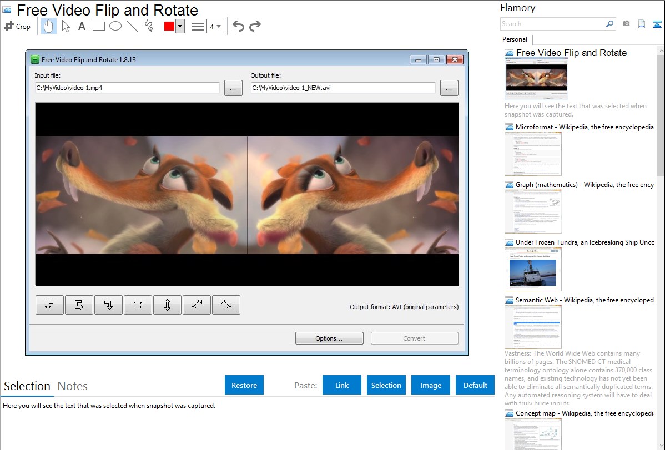Open the Personal tab
The height and width of the screenshot is (450, 665).
(x=515, y=39)
